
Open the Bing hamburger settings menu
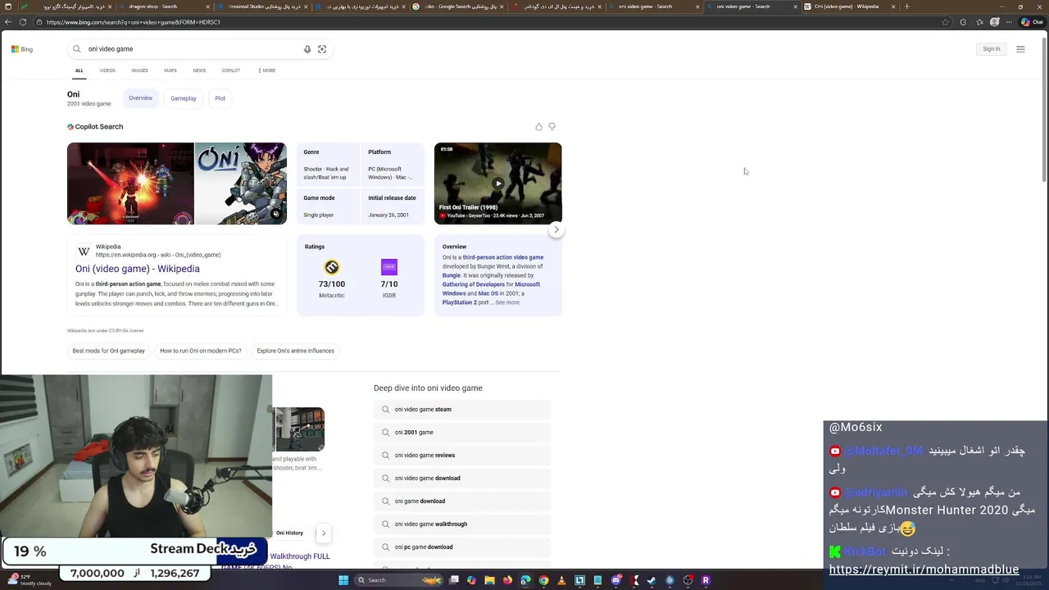coord(1020,49)
